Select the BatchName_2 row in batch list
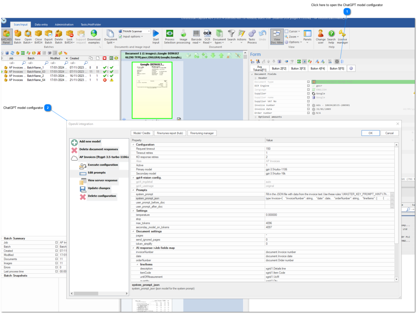The height and width of the screenshot is (314, 417). click(x=36, y=76)
